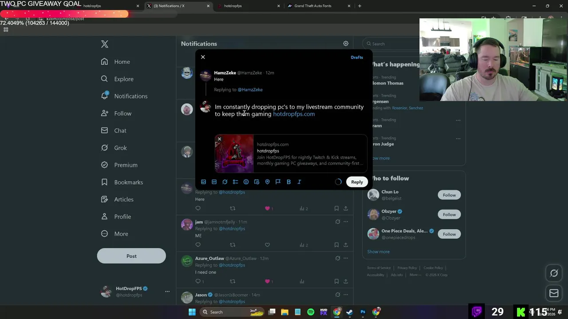Share jam's 'ME' reply
Viewport: 568px width, 319px height.
pyautogui.click(x=346, y=245)
